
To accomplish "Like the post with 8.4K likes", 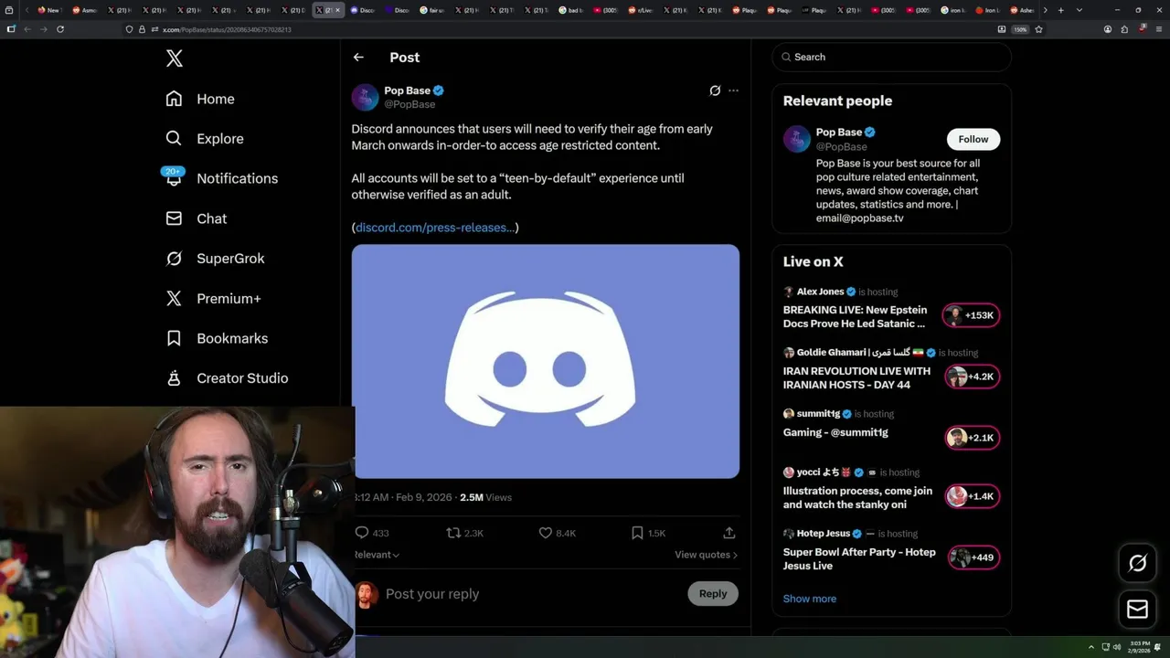I will tap(546, 533).
